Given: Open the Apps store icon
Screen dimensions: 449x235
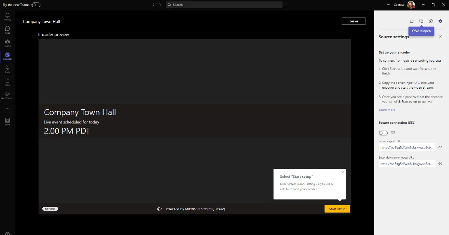Looking at the screenshot, I should coord(7,122).
